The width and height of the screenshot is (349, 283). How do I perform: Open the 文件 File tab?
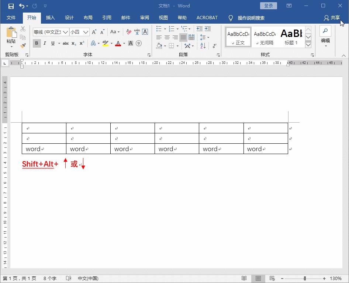11,18
